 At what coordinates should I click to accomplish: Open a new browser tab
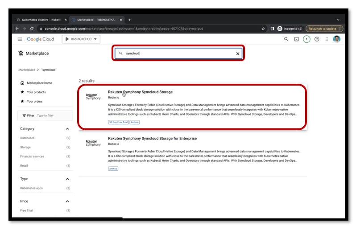click(x=130, y=20)
